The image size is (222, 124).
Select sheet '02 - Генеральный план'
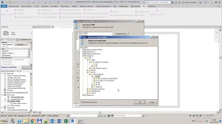tap(15, 99)
